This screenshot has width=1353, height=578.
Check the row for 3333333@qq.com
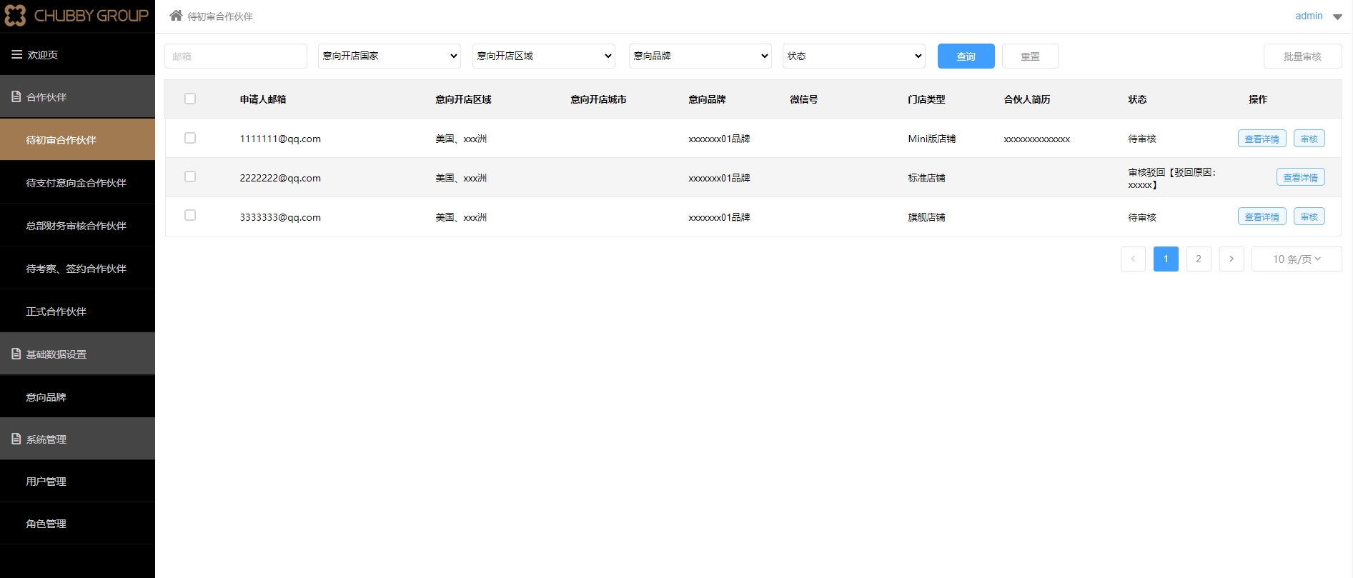point(190,215)
